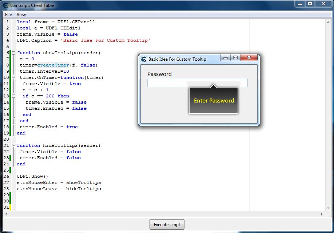334x233 pixels.
Task: Click line number 26 in the gutter
Action: coord(7,176)
